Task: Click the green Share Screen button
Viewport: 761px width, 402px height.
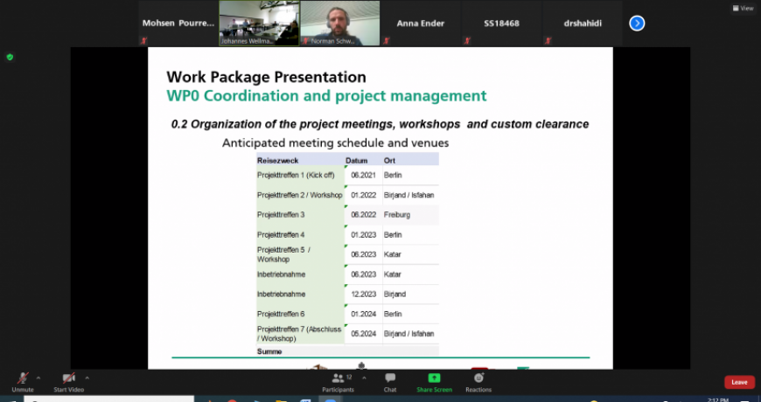Action: pos(434,382)
